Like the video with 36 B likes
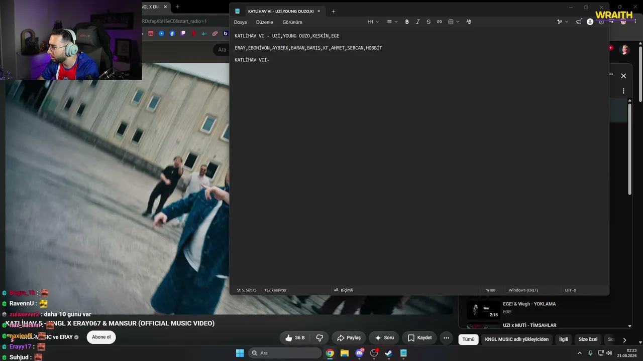Image resolution: width=643 pixels, height=361 pixels. [x=295, y=338]
